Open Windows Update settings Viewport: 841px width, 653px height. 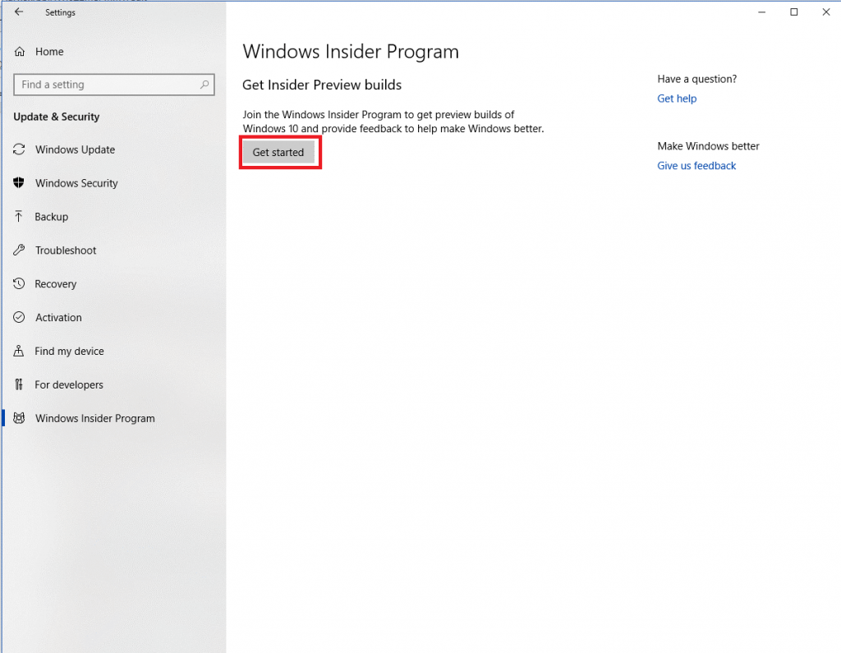click(x=75, y=149)
